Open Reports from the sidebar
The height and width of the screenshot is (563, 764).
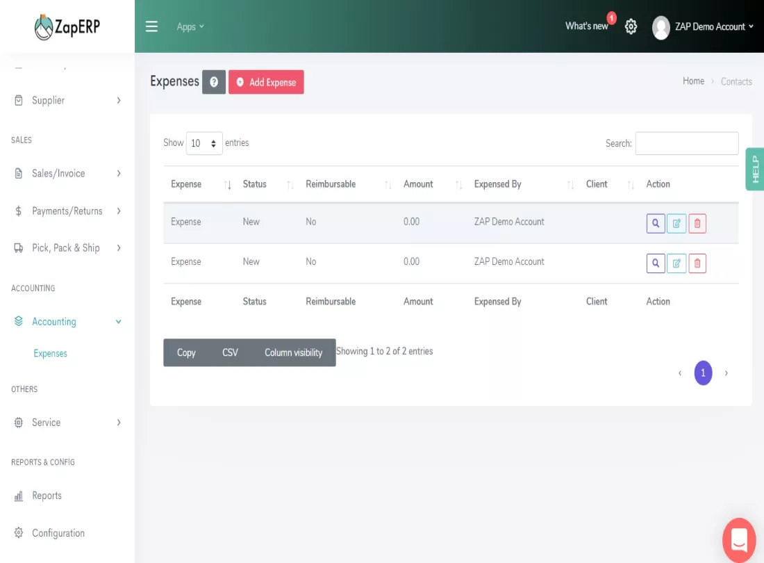pos(47,496)
